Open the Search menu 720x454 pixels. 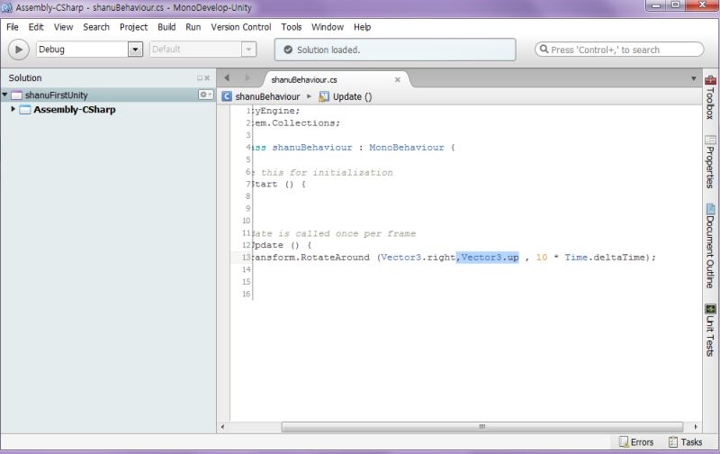[x=96, y=27]
